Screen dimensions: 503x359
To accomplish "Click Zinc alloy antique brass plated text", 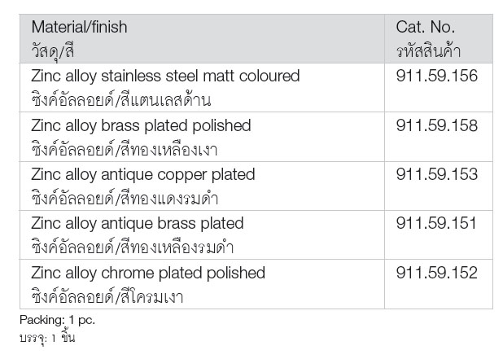I will coord(138,224).
